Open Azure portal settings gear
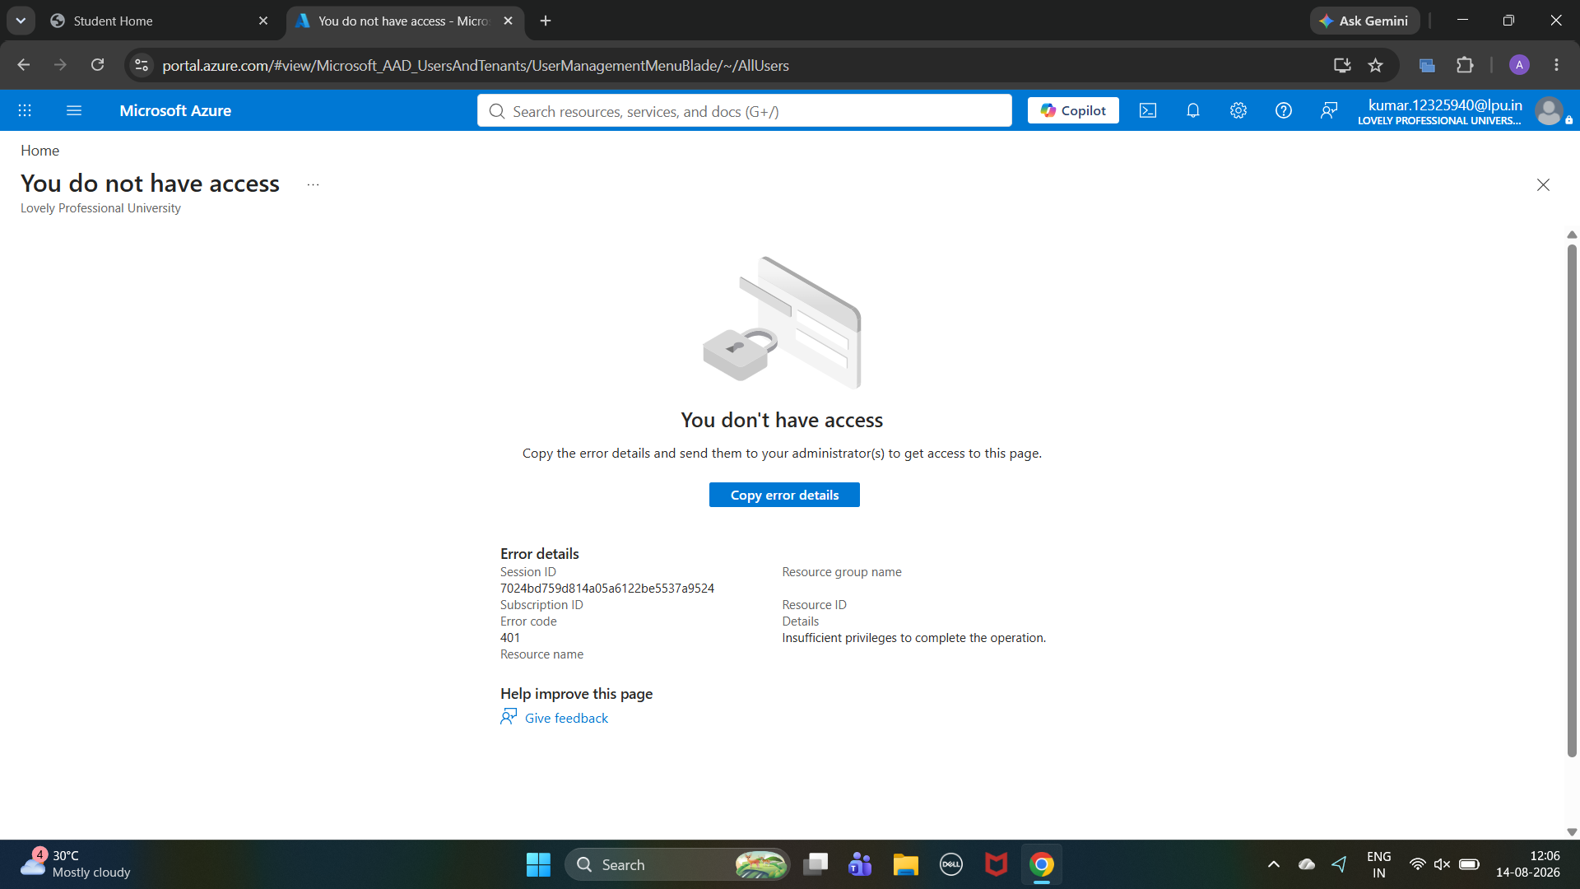Screen dimensions: 1580x889 pos(1238,110)
